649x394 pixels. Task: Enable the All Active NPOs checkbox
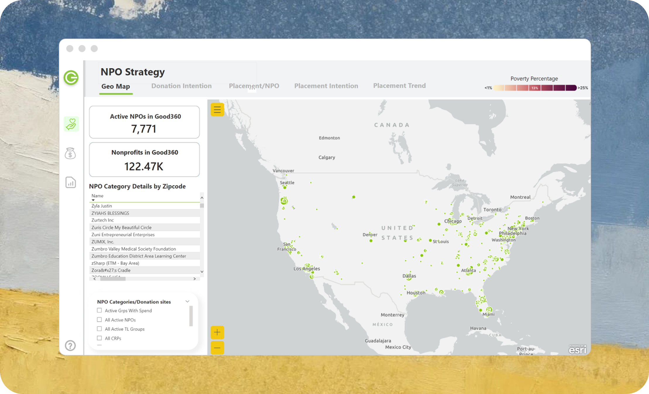point(100,320)
